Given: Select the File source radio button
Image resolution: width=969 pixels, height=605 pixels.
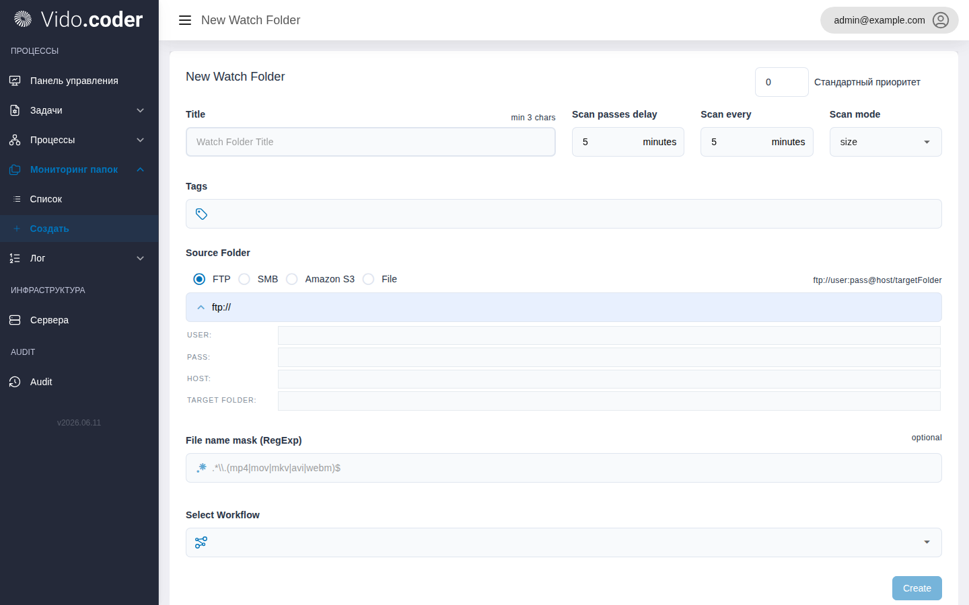Looking at the screenshot, I should (x=368, y=279).
